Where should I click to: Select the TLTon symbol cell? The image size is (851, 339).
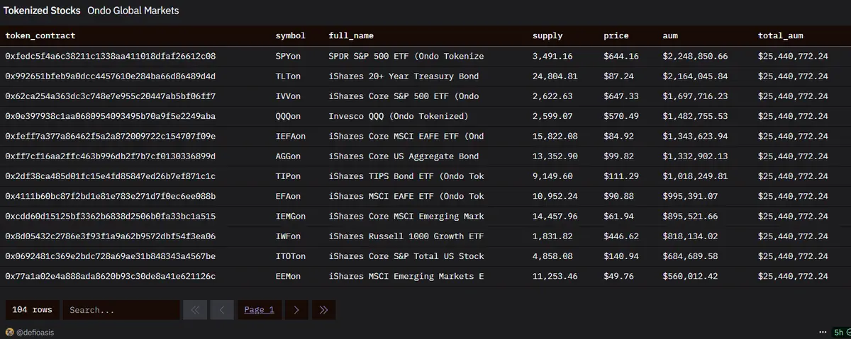[288, 76]
